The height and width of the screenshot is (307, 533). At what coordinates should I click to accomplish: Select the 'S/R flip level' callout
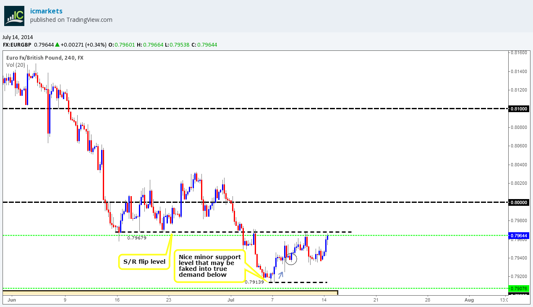point(144,262)
